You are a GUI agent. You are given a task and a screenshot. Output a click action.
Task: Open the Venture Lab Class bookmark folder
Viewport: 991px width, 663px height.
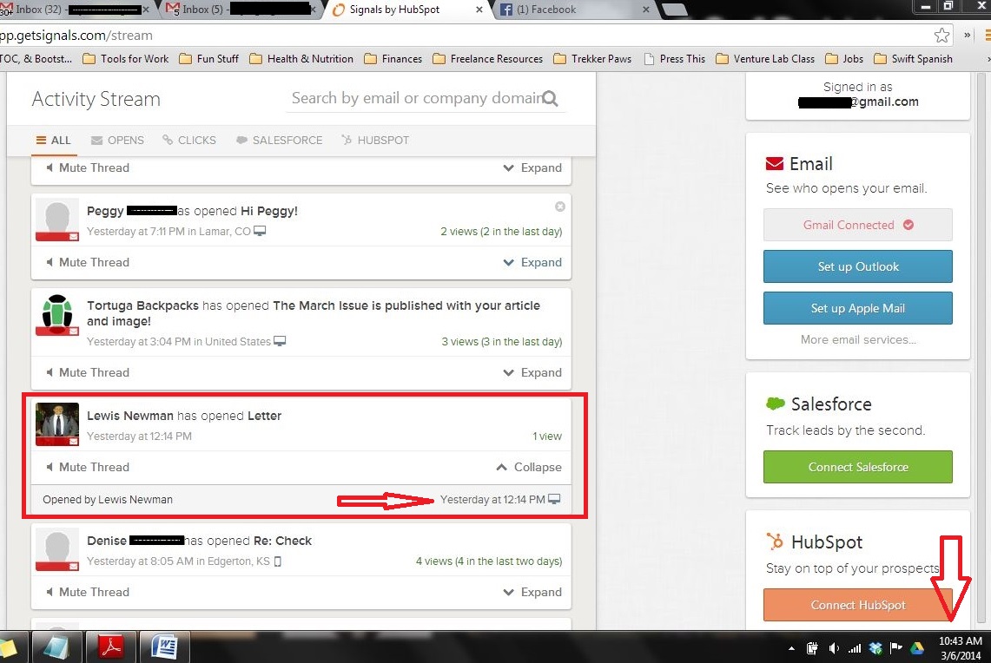pos(765,59)
